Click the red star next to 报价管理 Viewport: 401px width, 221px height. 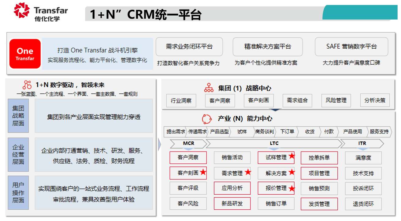coord(292,188)
